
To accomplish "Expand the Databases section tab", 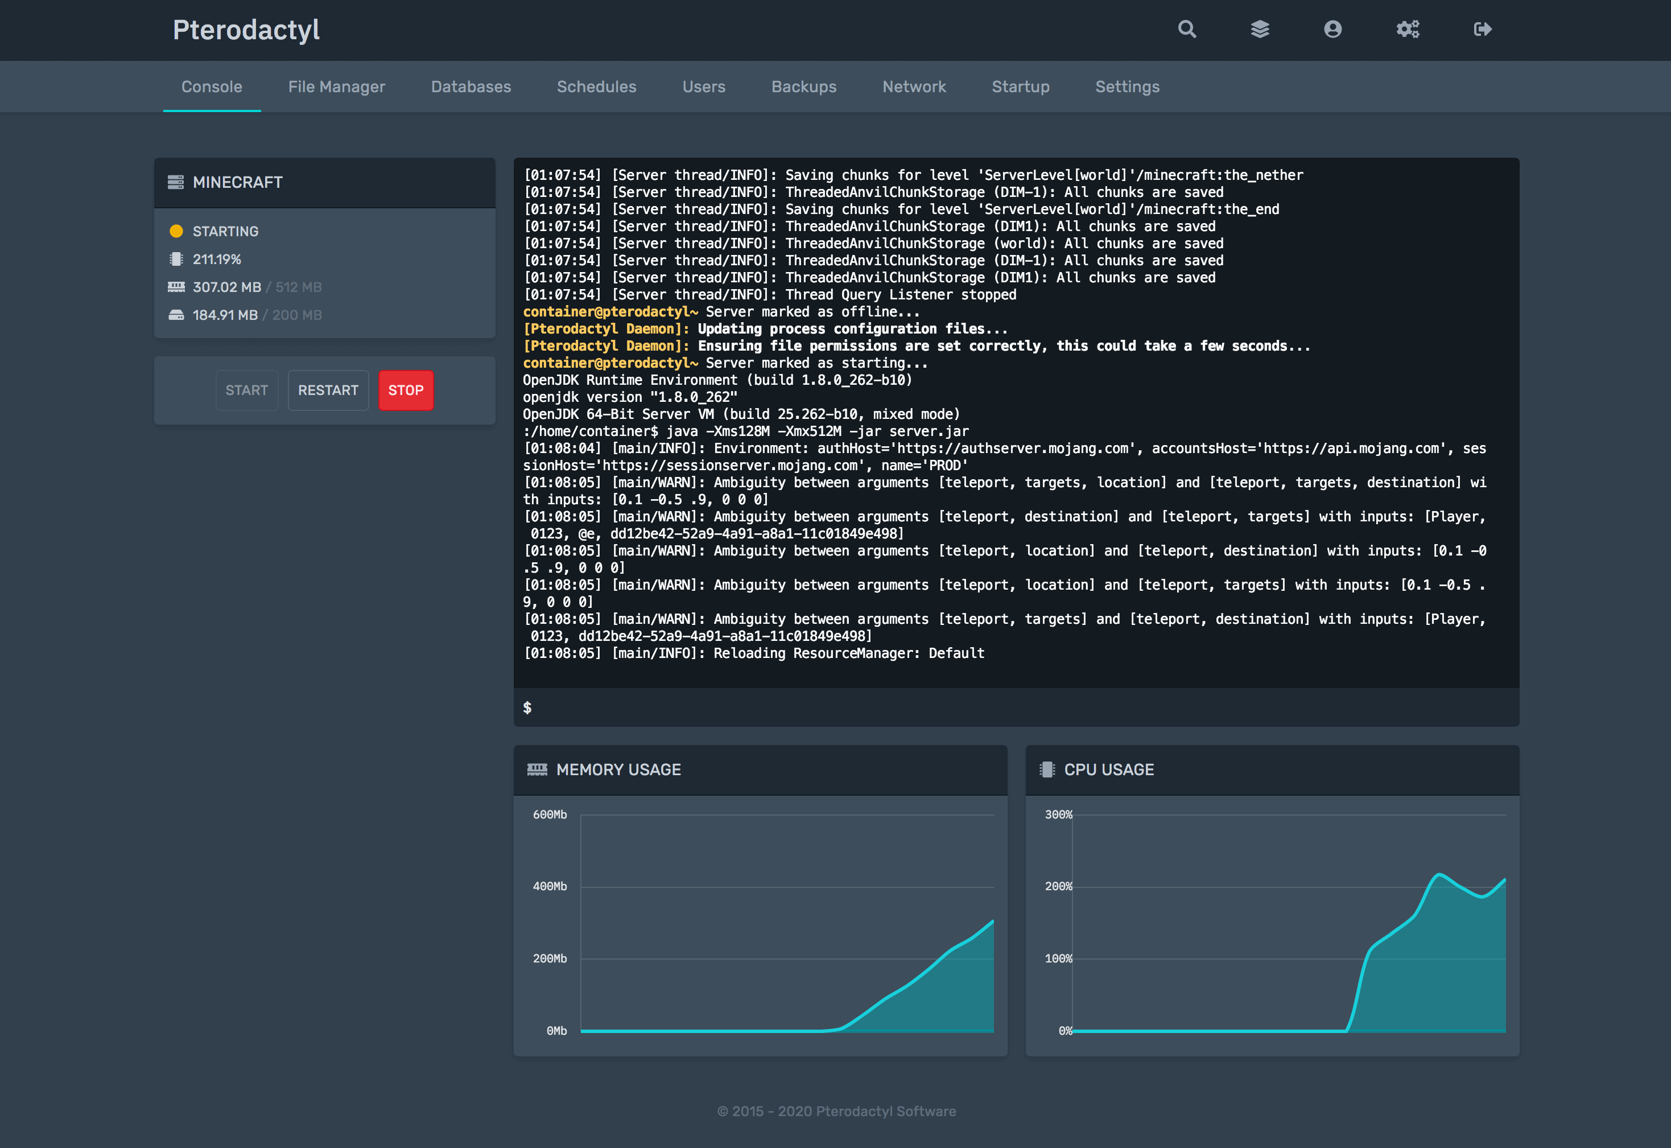I will click(x=471, y=87).
